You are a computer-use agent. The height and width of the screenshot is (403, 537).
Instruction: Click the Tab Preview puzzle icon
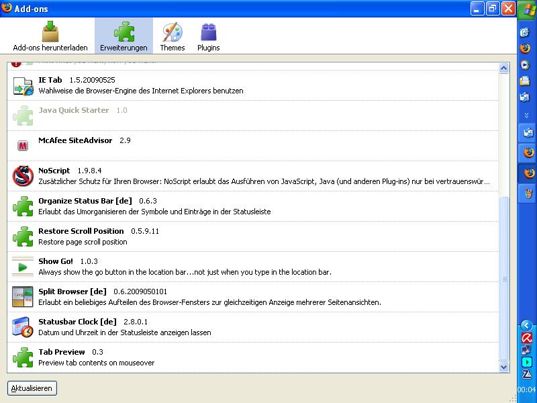23,357
